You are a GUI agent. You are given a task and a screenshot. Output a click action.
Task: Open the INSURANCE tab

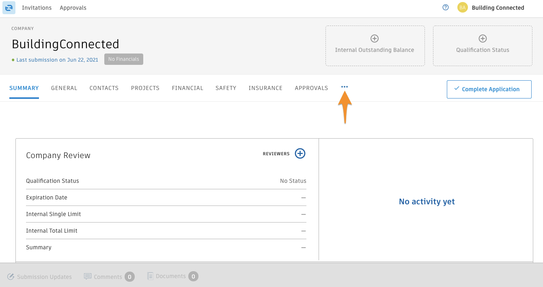pos(265,88)
